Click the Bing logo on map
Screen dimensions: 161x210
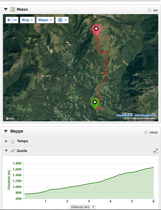[10, 118]
